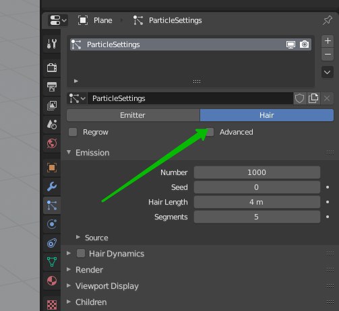Click the pin icon in header
339x311 pixels.
click(x=328, y=20)
